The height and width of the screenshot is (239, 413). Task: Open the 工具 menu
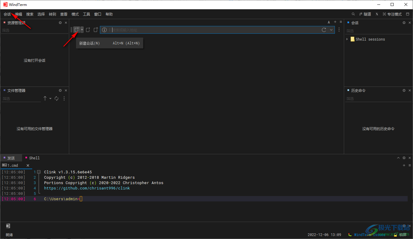pos(86,14)
